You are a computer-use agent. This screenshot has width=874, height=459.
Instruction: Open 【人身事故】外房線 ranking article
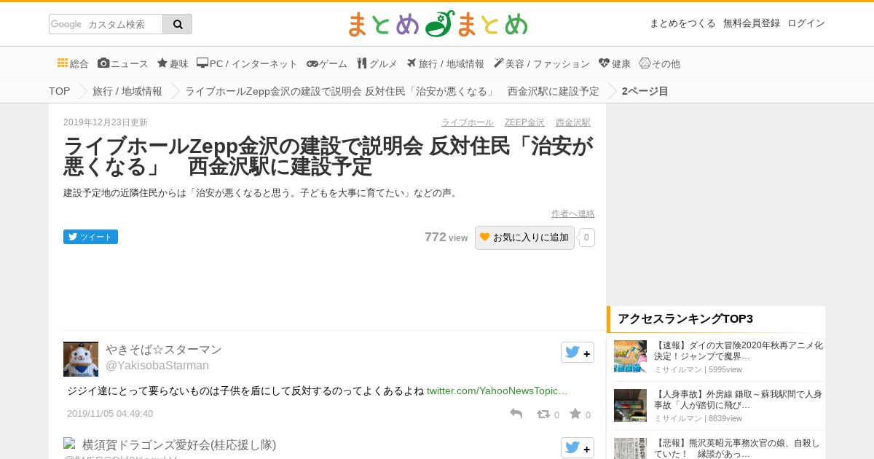738,399
